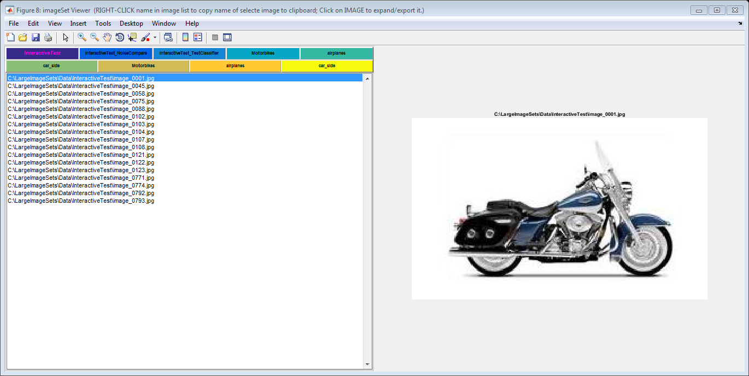Create a new figure from toolbar

[10, 37]
